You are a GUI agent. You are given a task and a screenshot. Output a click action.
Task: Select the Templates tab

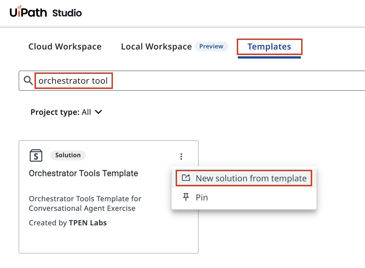click(x=269, y=46)
